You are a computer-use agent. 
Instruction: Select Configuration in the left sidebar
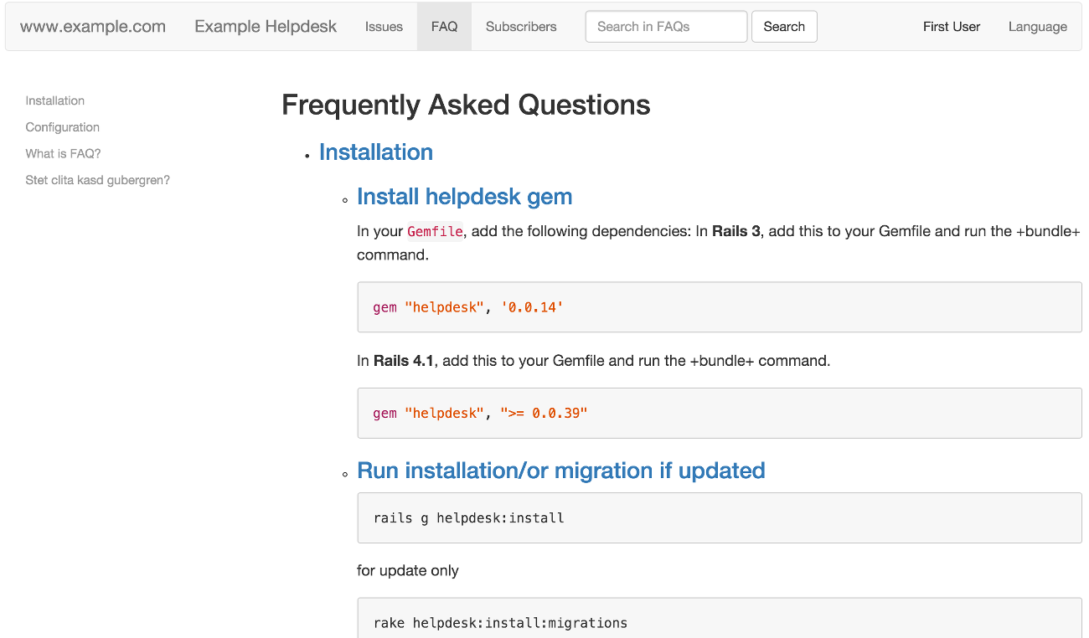pos(63,127)
